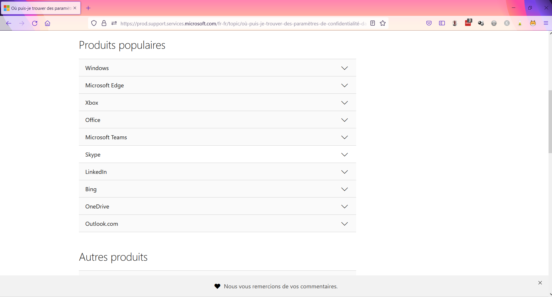The height and width of the screenshot is (297, 552).
Task: Expand the Microsoft Teams section
Action: (x=218, y=137)
